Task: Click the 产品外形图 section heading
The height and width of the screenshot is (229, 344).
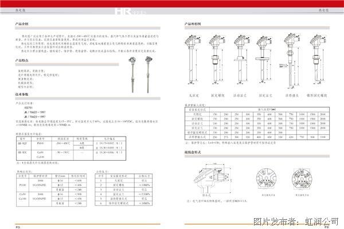Action: [193, 24]
